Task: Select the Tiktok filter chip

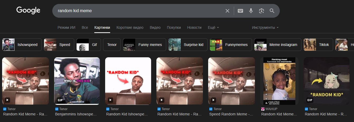Action: click(318, 45)
